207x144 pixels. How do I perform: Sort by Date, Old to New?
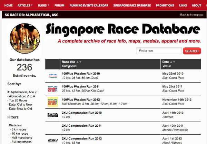[x=20, y=105]
